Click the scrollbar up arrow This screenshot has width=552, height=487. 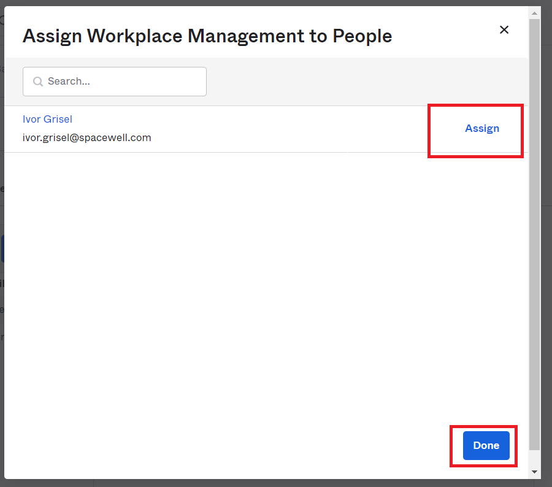(x=534, y=13)
